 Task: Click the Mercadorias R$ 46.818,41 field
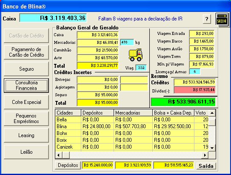98,43
